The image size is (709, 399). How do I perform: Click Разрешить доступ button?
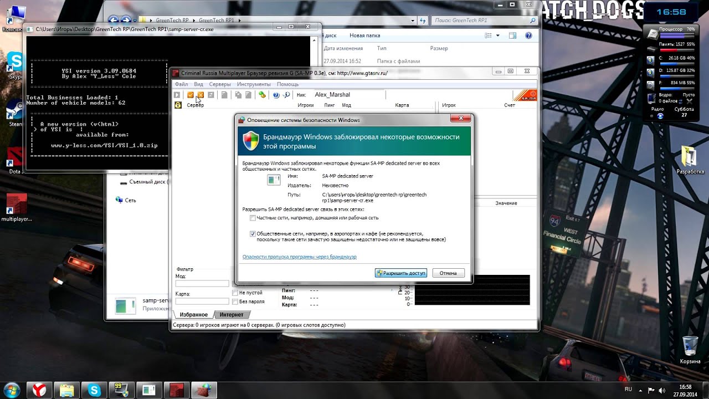[401, 273]
